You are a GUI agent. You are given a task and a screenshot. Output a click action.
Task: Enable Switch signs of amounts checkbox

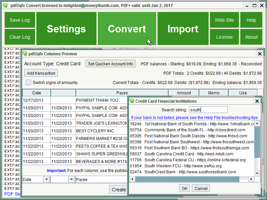pos(28,82)
